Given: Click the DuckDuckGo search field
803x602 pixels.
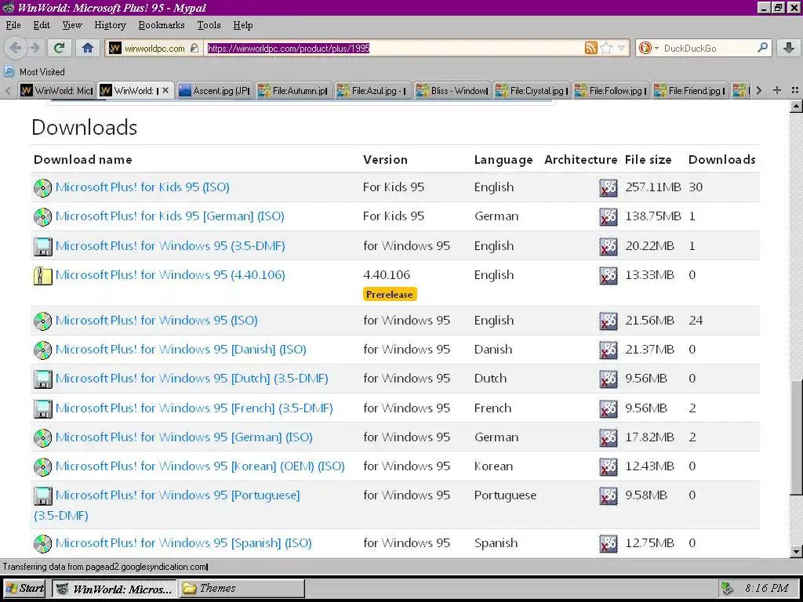Looking at the screenshot, I should pos(708,48).
